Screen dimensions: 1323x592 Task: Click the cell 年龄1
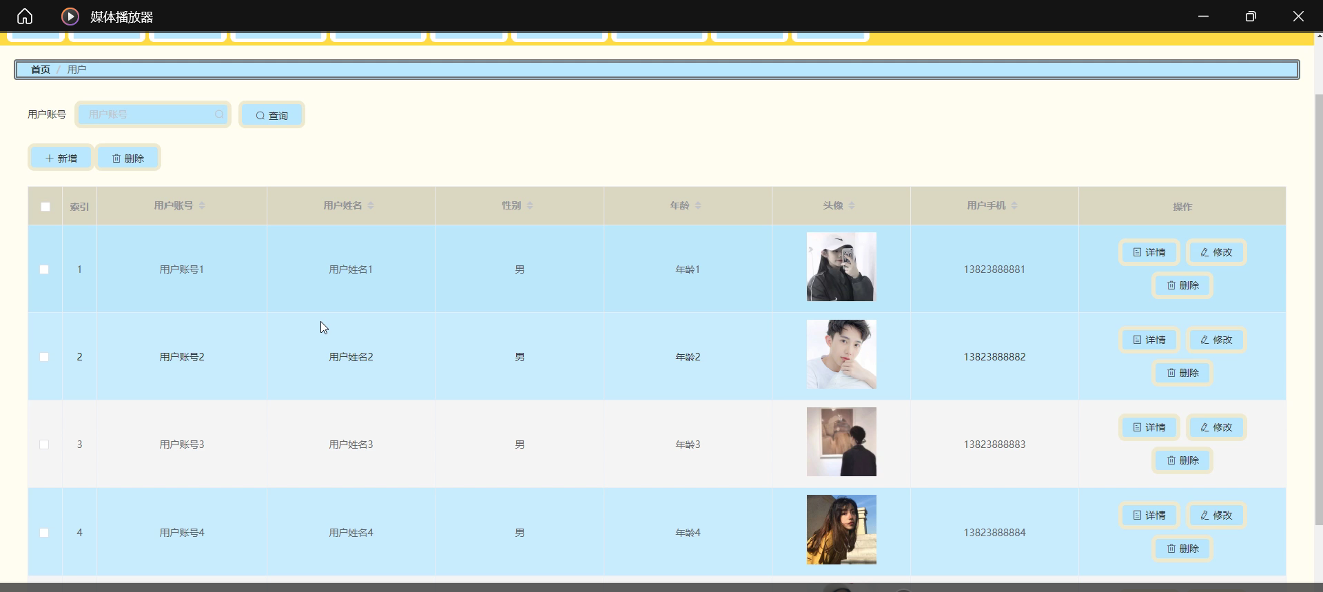pyautogui.click(x=688, y=269)
